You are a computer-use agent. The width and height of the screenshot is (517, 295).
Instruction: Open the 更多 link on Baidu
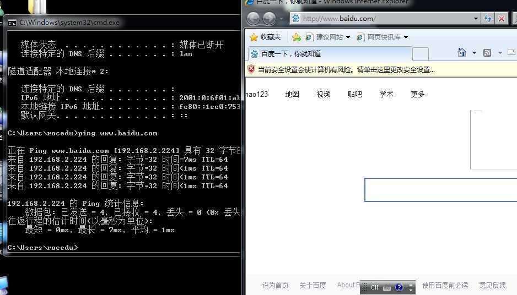417,94
